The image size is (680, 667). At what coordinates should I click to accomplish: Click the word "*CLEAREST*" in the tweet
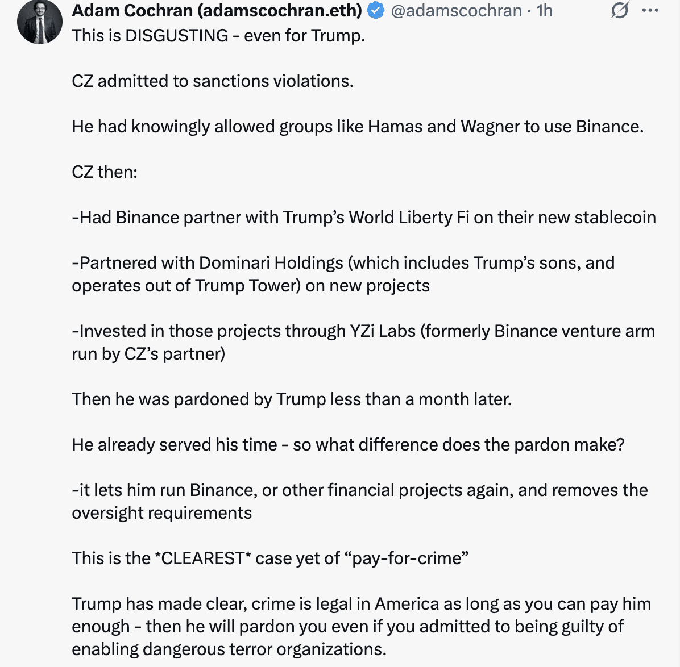[x=203, y=558]
